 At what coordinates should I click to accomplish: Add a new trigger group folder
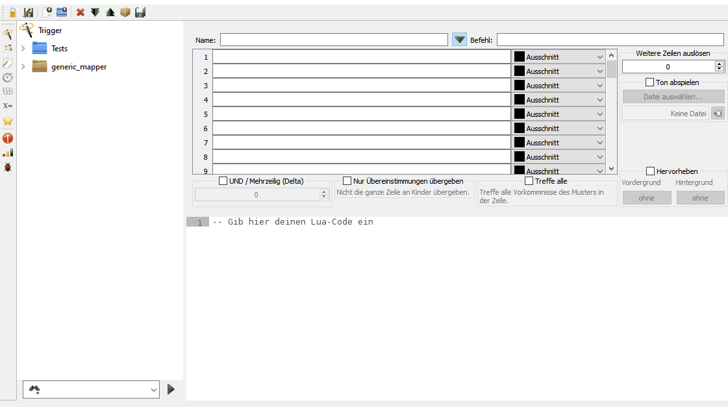point(62,12)
